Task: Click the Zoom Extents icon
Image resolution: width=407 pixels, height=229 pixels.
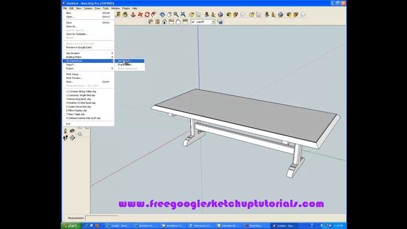Action: [x=183, y=15]
